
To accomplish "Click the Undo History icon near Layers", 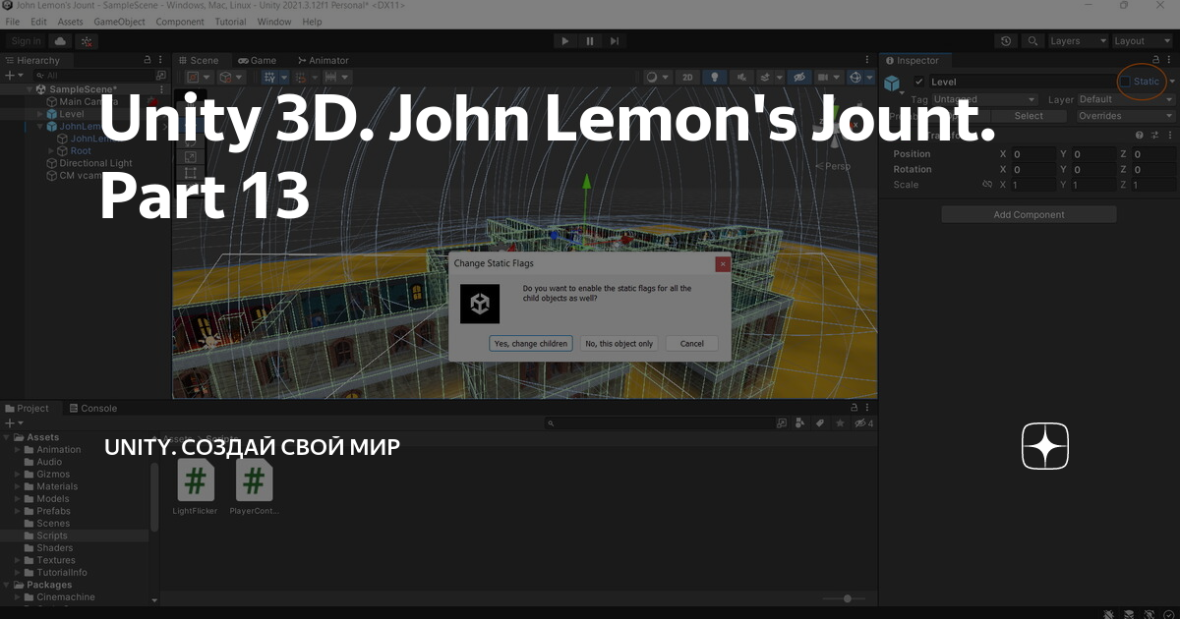I will pos(1005,41).
